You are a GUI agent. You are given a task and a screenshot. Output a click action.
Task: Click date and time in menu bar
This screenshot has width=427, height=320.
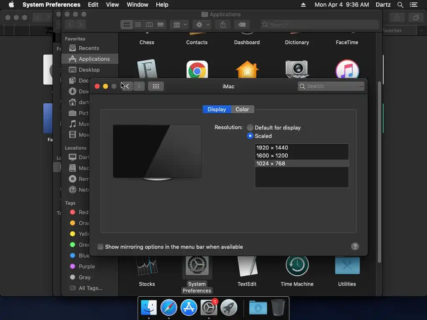point(342,5)
